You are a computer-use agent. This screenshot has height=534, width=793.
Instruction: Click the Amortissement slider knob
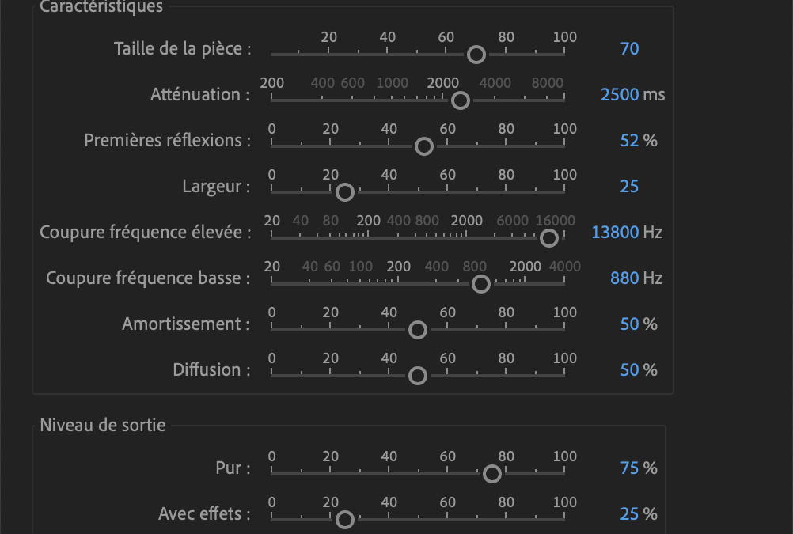coord(418,330)
